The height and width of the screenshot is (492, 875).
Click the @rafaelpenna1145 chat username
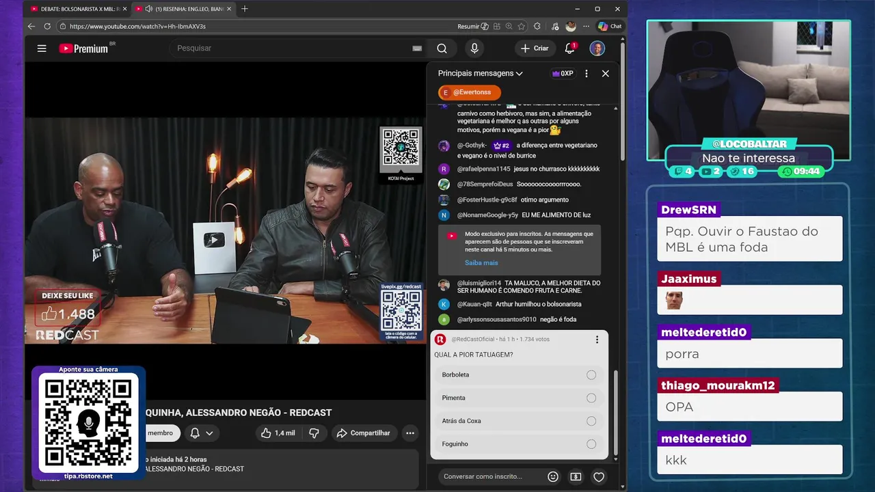click(483, 169)
